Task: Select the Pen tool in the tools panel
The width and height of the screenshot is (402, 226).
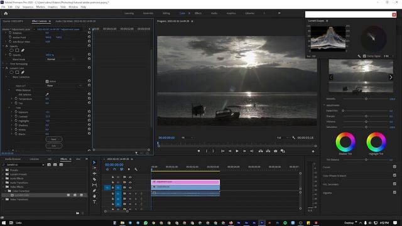Action: (94, 190)
